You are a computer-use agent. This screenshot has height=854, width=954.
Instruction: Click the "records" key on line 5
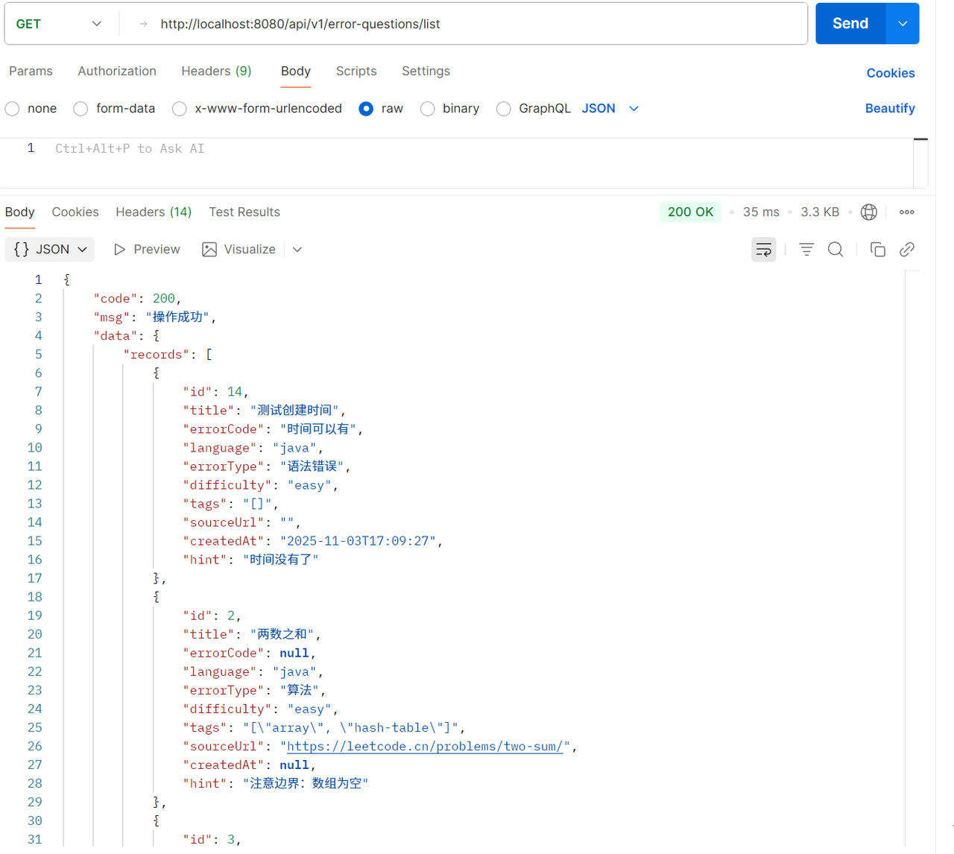click(x=157, y=355)
